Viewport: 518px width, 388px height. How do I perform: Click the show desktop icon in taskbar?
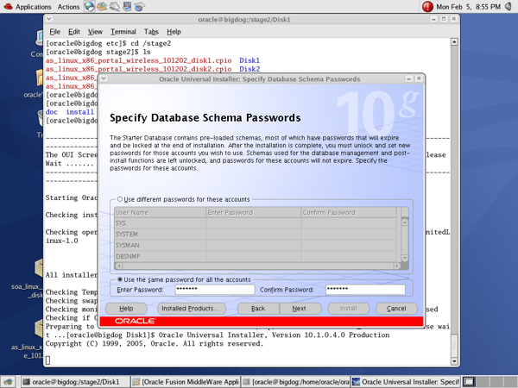pyautogui.click(x=8, y=382)
